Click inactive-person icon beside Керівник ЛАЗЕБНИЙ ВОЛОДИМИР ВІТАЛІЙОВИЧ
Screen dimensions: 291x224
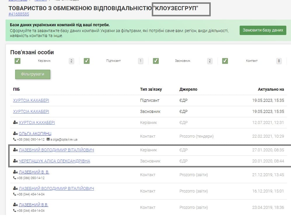15,150
